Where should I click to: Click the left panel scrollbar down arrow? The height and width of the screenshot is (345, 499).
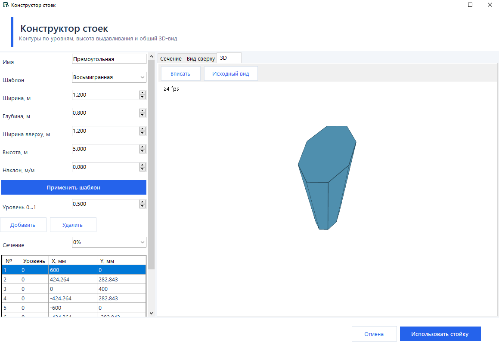[151, 313]
